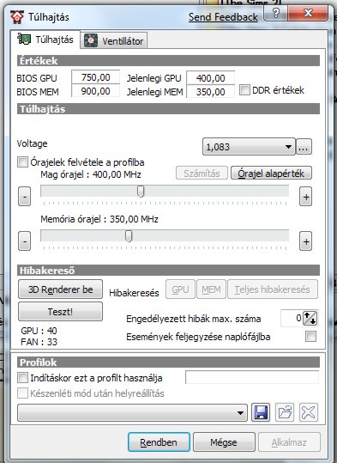
Task: Confirm with the Rendben button
Action: click(159, 442)
